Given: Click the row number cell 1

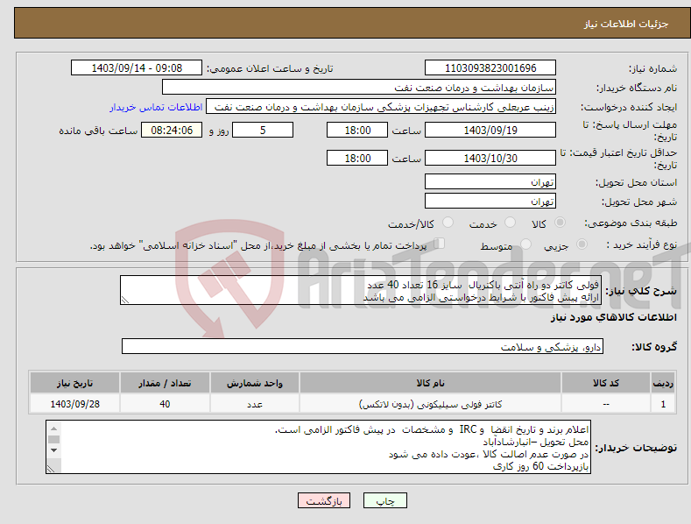Looking at the screenshot, I should [x=663, y=404].
